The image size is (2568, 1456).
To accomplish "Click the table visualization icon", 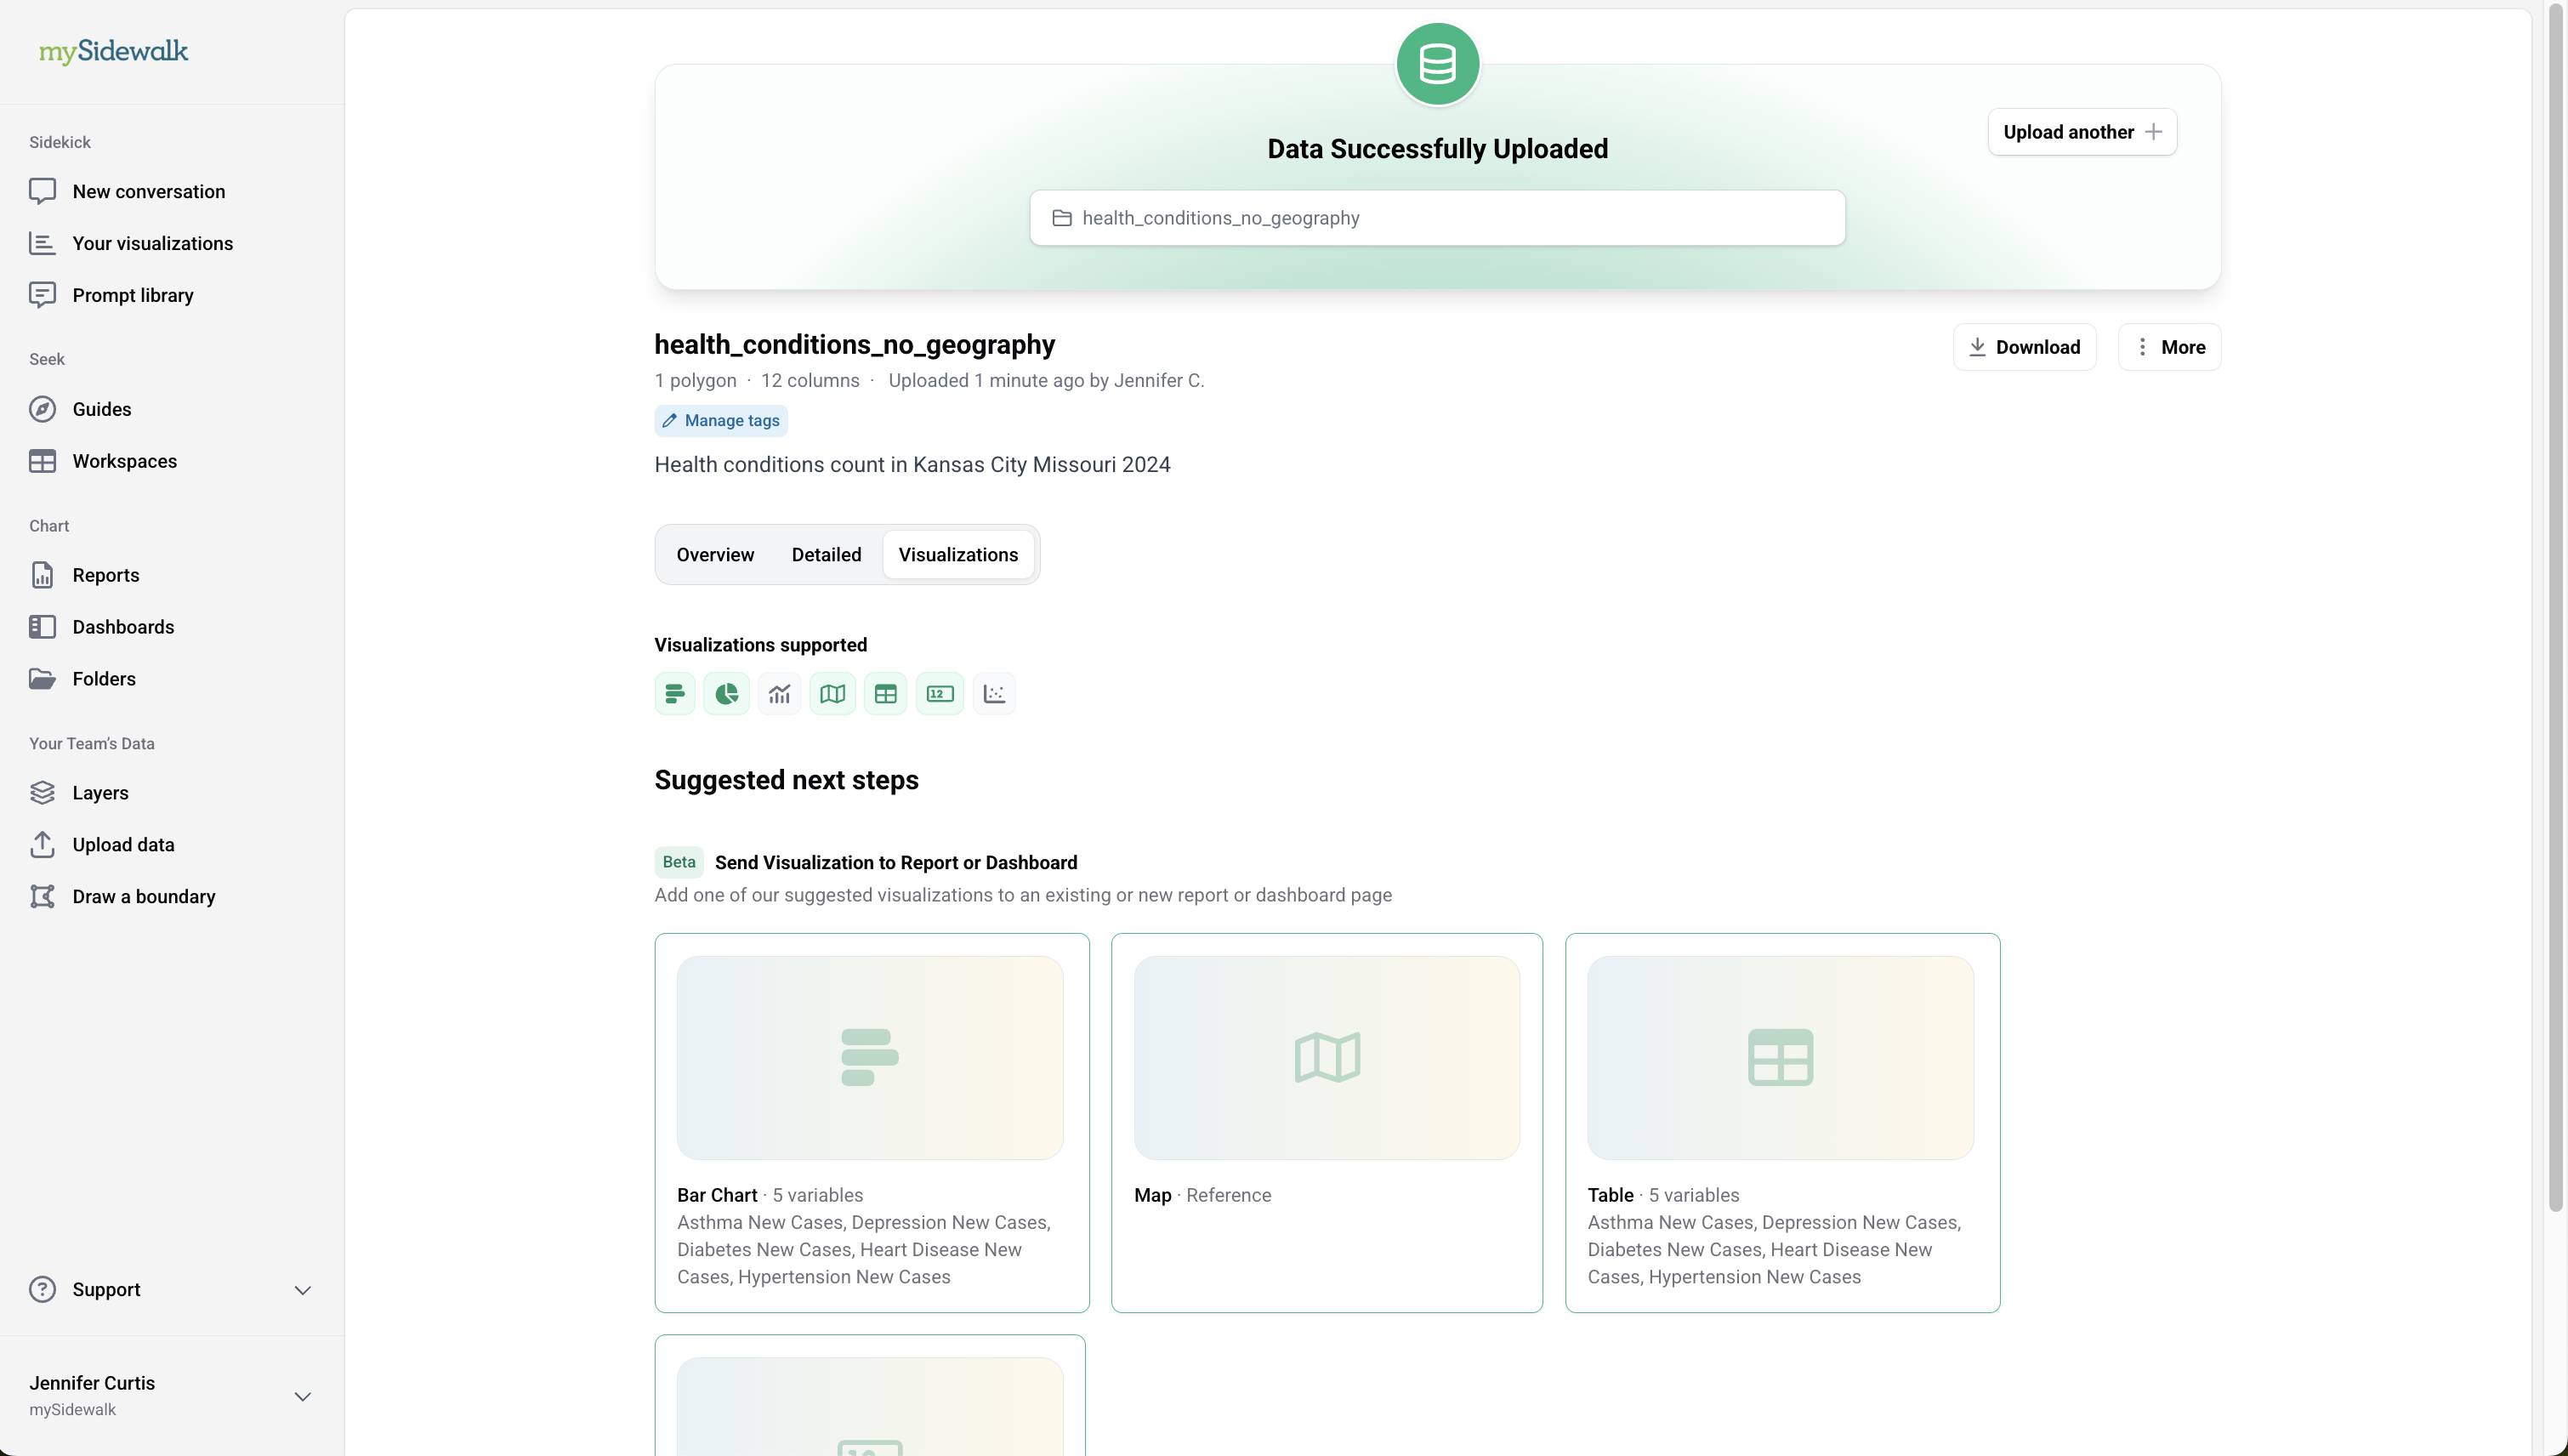I will (886, 693).
